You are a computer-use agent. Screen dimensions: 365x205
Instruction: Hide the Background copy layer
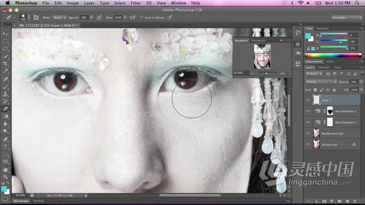pyautogui.click(x=308, y=133)
